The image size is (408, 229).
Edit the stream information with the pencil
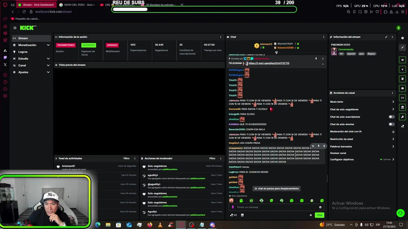coord(386,37)
